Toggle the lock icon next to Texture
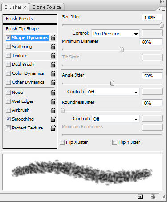 pos(53,56)
